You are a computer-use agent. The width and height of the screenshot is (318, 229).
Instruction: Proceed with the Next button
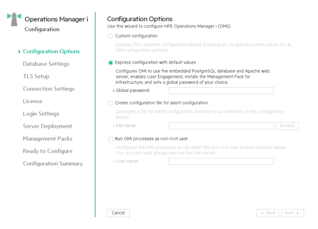[x=292, y=213]
